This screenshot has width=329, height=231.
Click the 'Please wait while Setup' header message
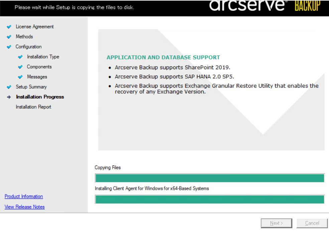74,7
